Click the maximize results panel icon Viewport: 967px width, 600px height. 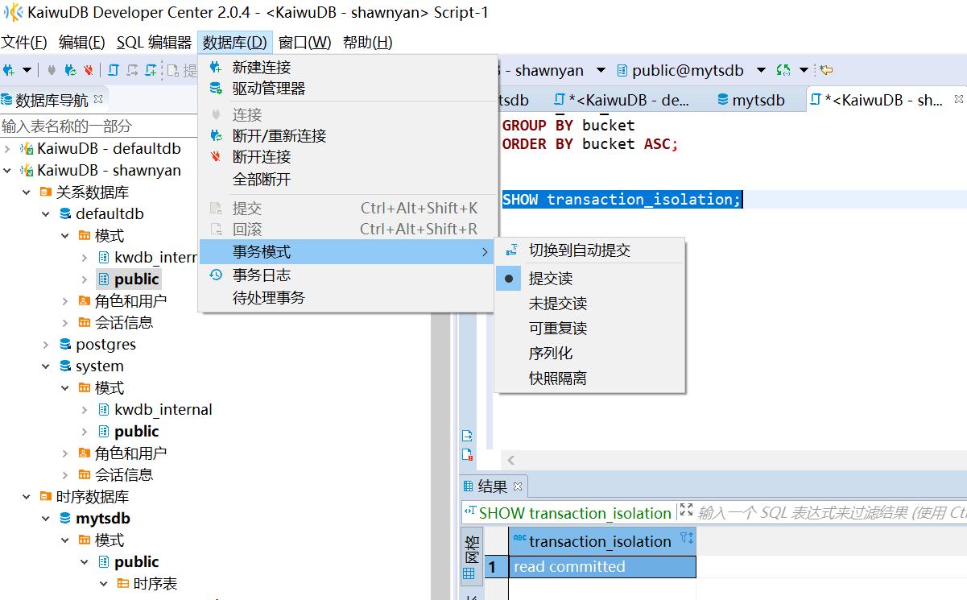(686, 511)
